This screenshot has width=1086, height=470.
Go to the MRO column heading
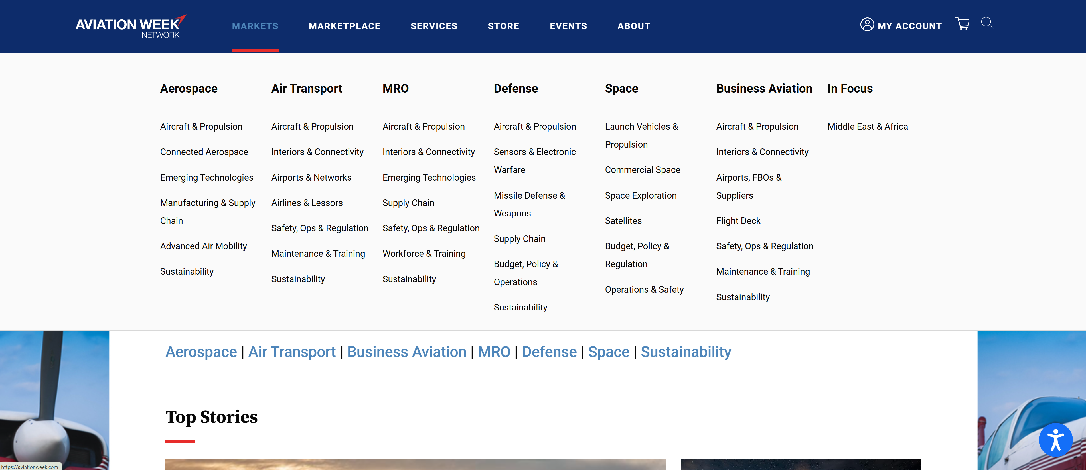(396, 88)
